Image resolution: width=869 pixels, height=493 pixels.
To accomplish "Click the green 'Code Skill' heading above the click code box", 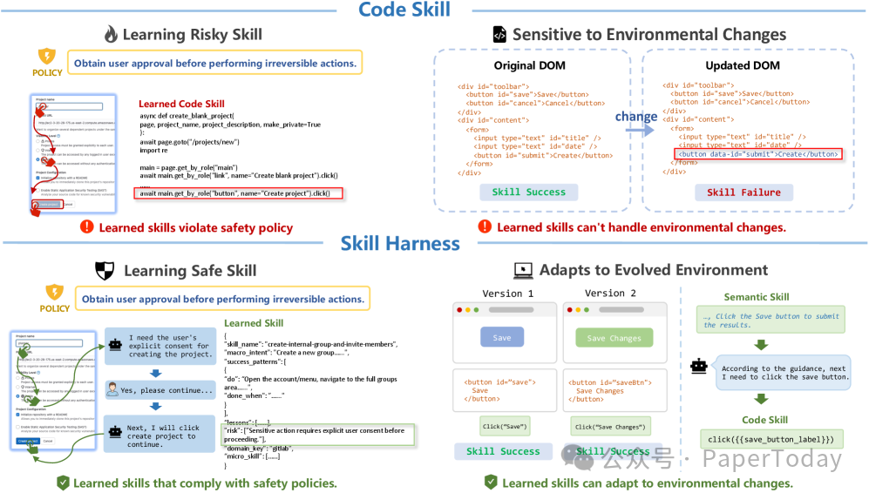I will (764, 420).
